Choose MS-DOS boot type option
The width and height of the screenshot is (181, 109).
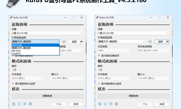(35, 51)
